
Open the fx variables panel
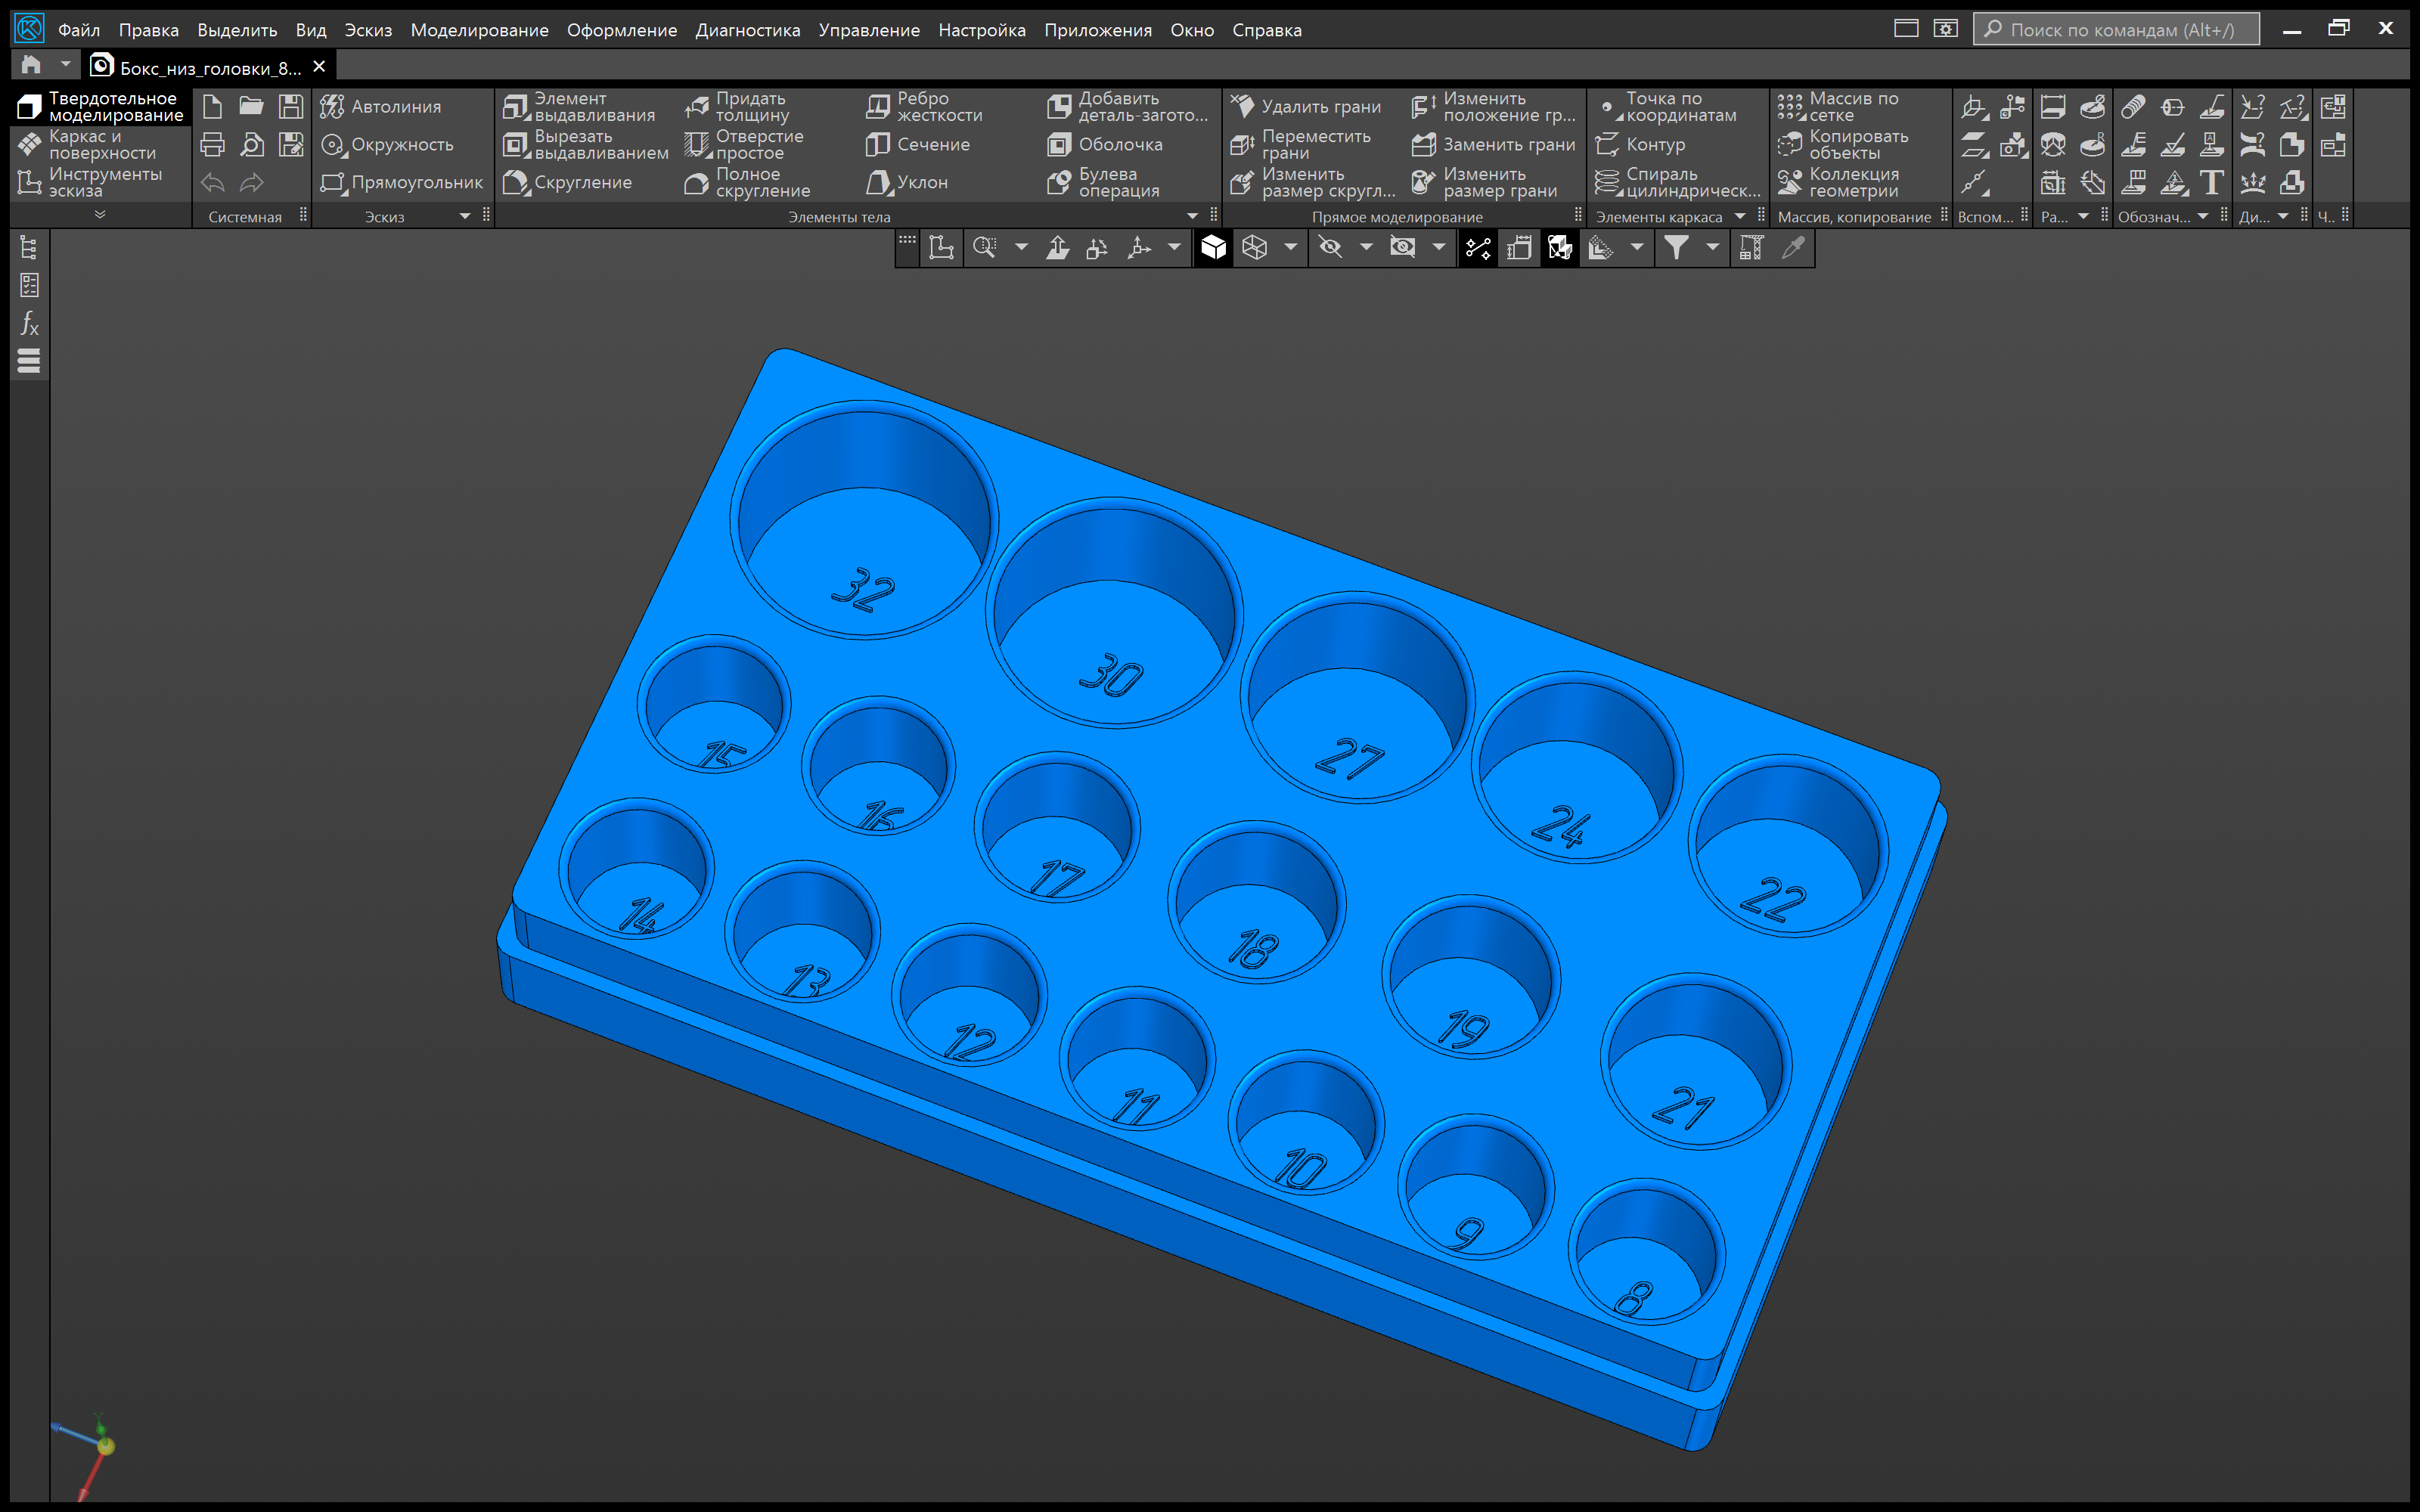pos(29,323)
